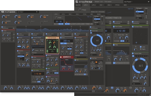Image resolution: width=151 pixels, height=96 pixels.
Task: Adjust the step-count stepper showing 32
Action: [x=142, y=66]
